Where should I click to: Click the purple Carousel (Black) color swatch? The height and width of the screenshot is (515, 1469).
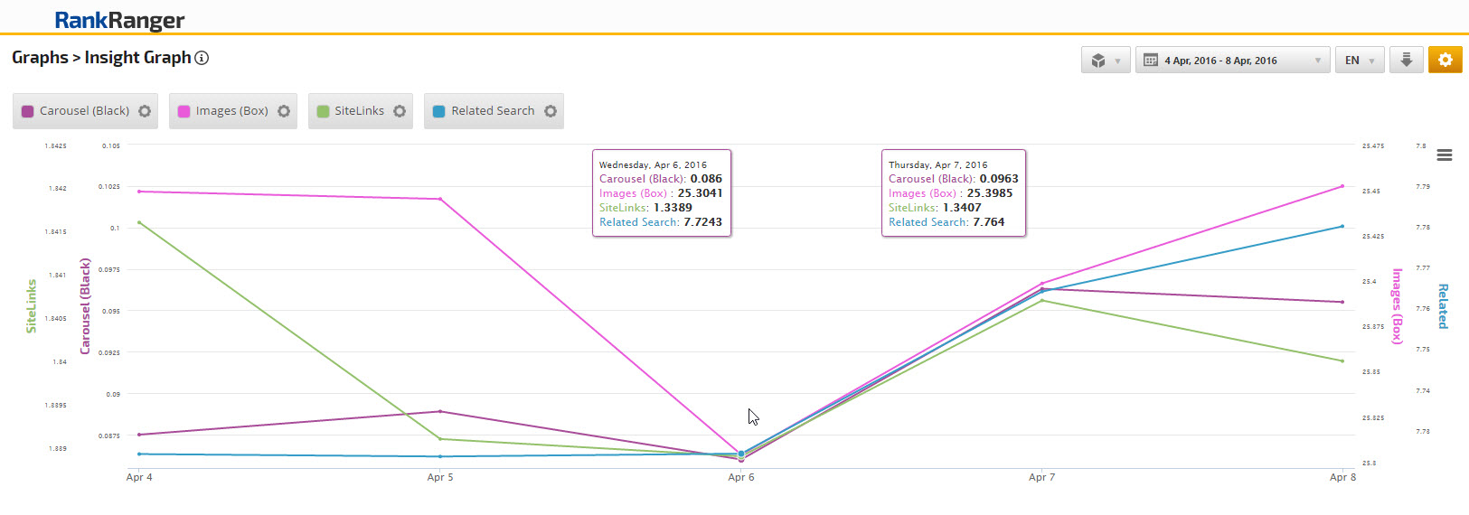(28, 111)
